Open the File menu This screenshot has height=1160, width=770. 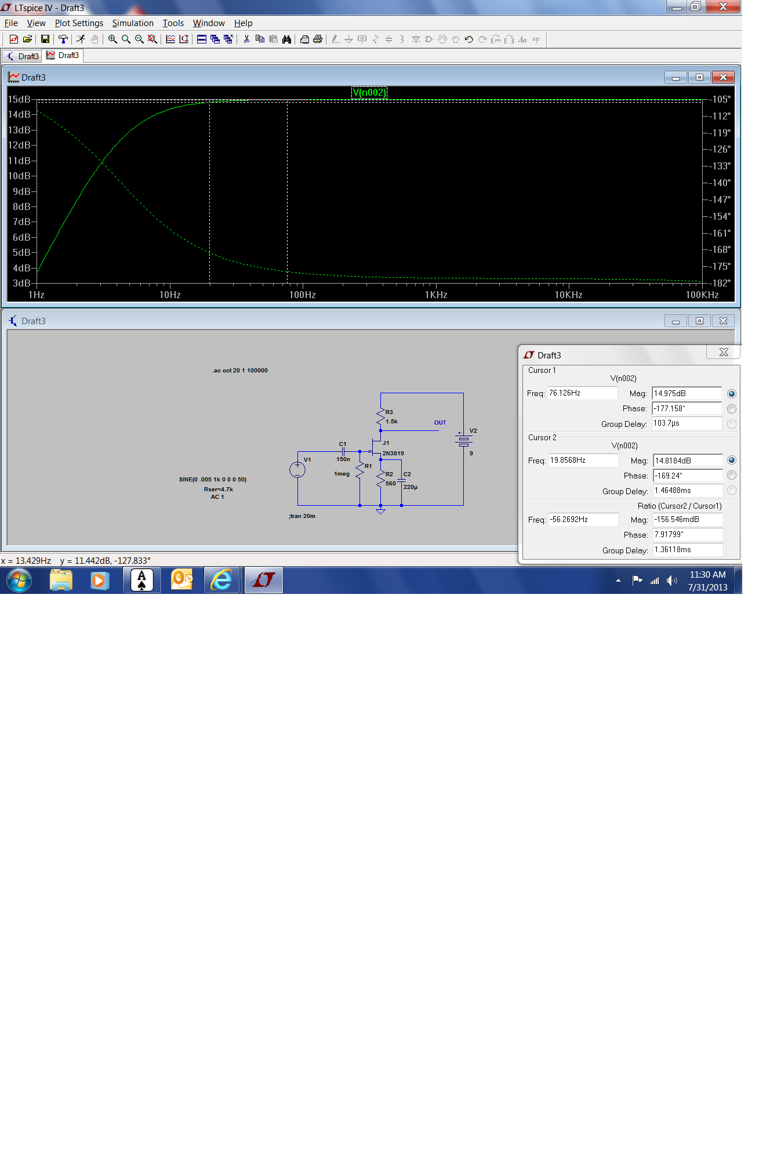(11, 23)
